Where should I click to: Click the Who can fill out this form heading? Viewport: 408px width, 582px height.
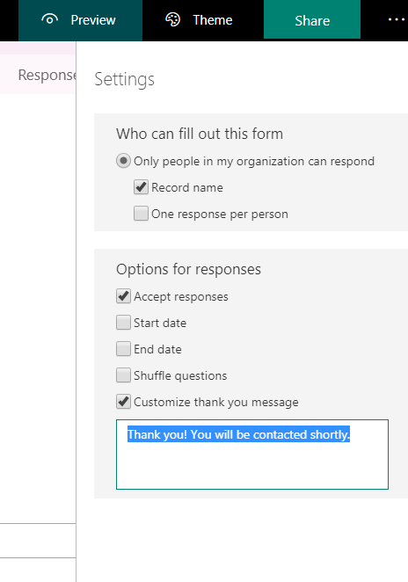[200, 134]
